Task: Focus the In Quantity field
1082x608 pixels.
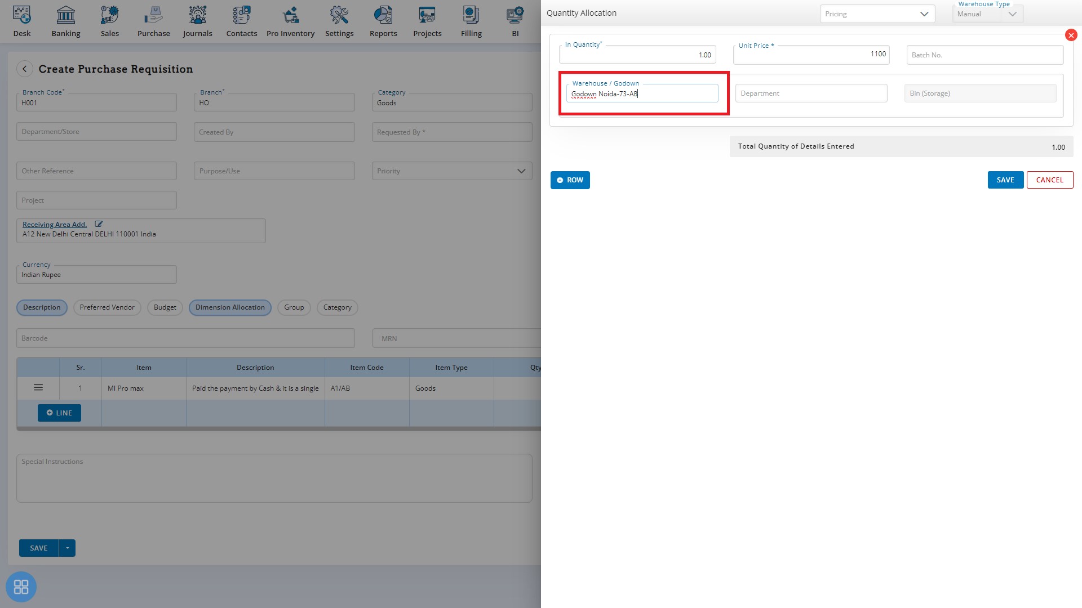Action: pos(637,55)
